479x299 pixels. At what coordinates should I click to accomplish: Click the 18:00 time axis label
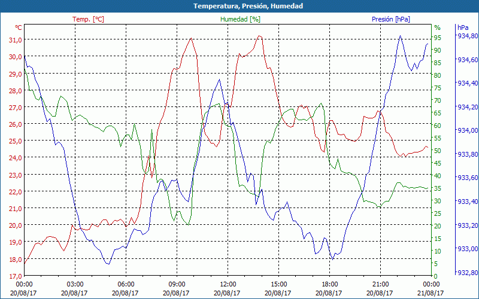330,285
